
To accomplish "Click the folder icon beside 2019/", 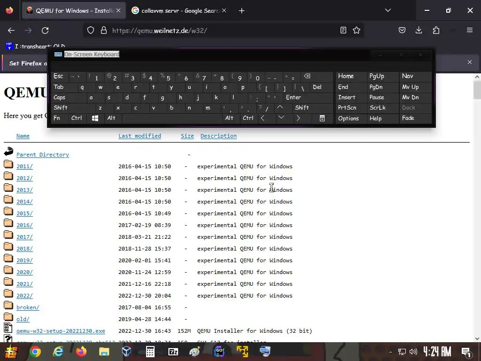I will tap(8, 259).
